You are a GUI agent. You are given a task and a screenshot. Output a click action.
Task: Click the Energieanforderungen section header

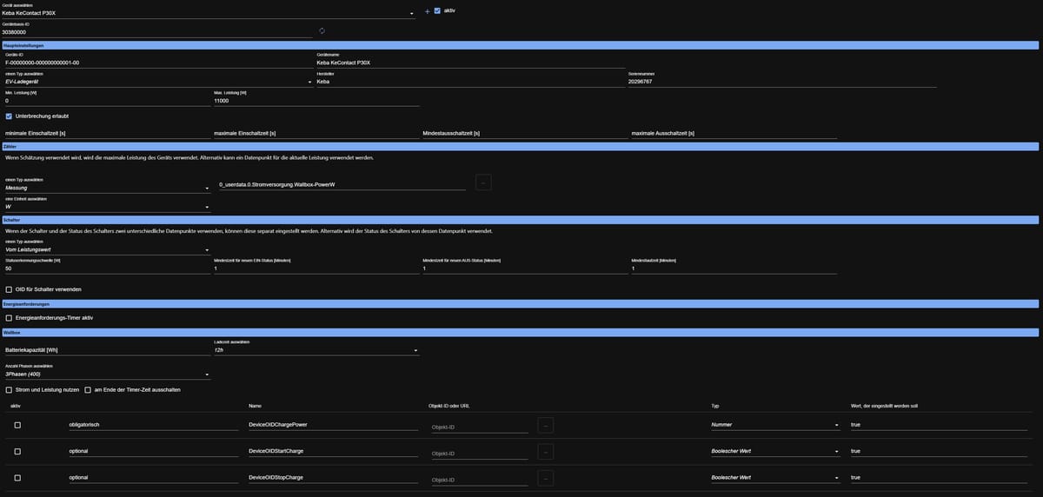point(521,304)
